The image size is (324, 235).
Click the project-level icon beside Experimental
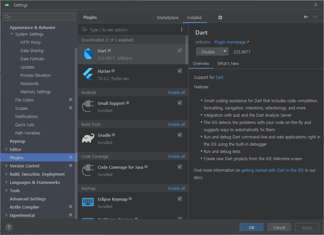[71, 215]
